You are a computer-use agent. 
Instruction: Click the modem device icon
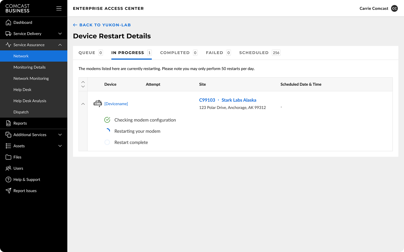[x=98, y=104]
